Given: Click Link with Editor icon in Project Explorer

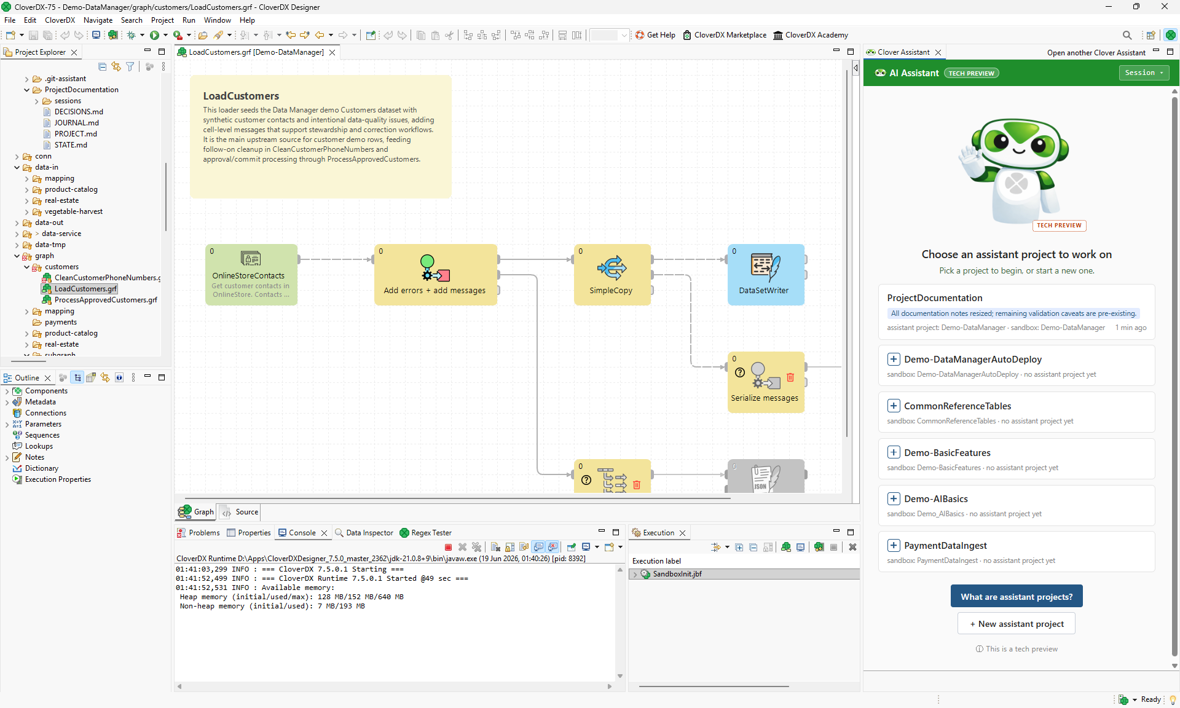Looking at the screenshot, I should 116,66.
